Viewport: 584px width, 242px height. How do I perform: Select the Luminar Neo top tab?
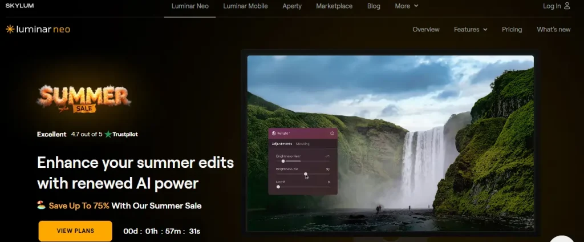point(190,6)
